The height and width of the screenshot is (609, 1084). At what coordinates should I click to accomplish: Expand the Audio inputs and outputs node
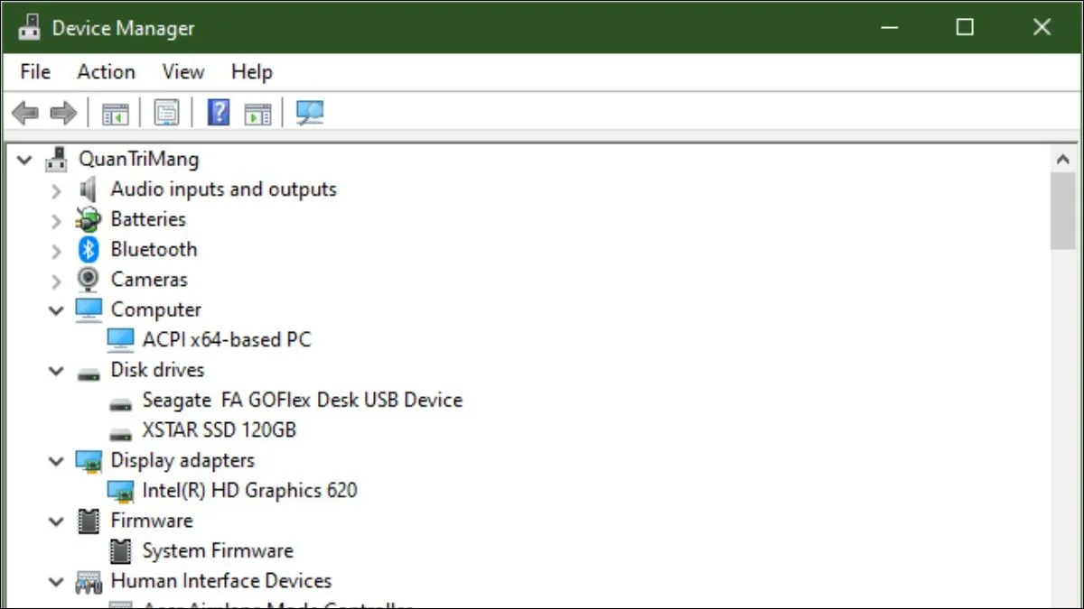click(x=56, y=190)
